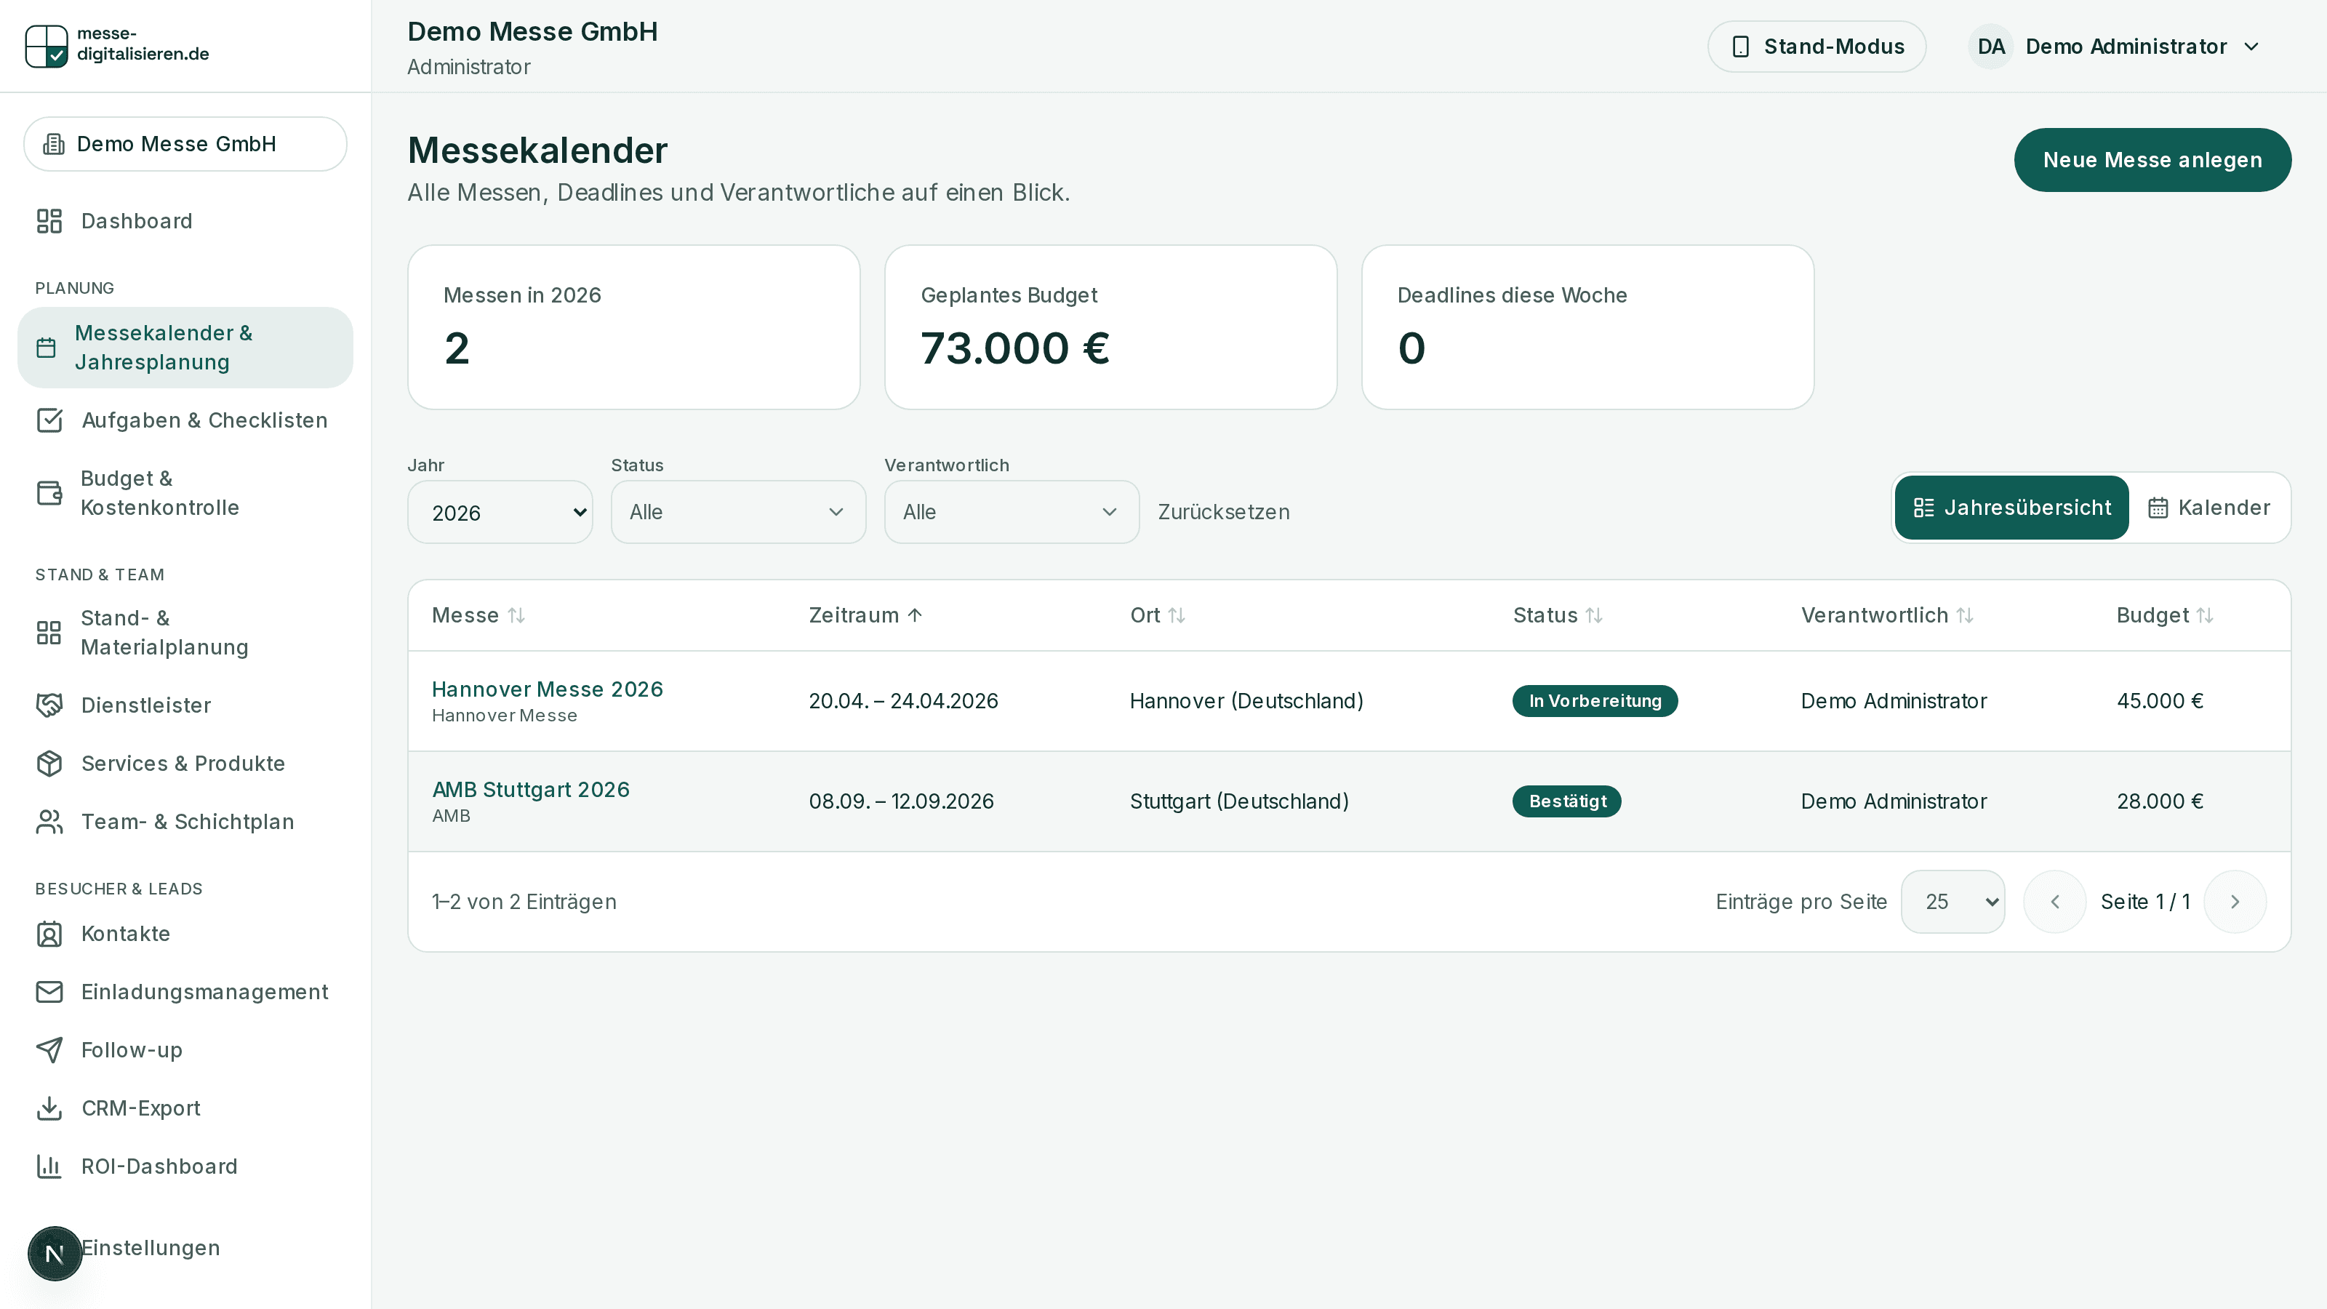Click the Dienstleister handshake icon

tap(49, 705)
